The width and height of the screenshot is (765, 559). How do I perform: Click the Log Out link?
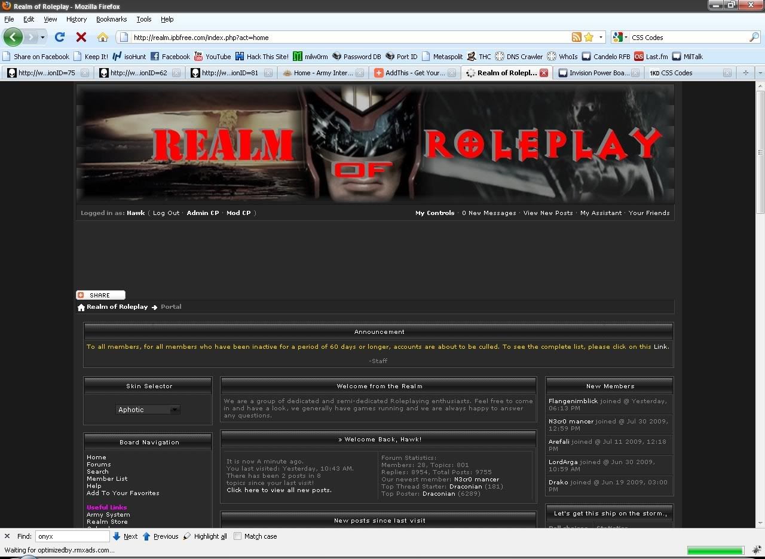click(166, 213)
